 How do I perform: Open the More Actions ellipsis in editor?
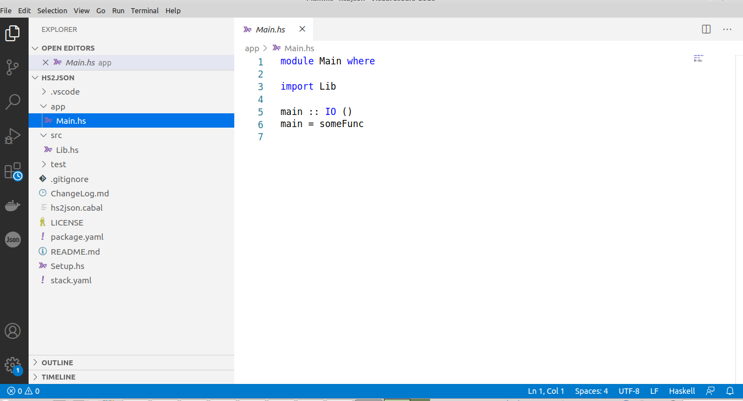727,29
